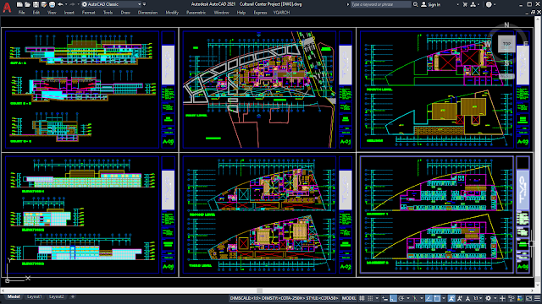The width and height of the screenshot is (542, 304).
Task: Toggle Object Snap Tracking in status bar
Action: (429, 298)
